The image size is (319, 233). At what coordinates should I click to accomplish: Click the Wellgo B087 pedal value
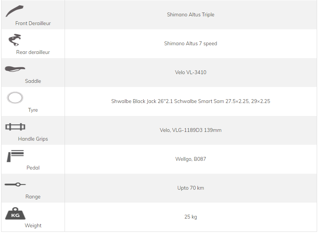coord(191,159)
